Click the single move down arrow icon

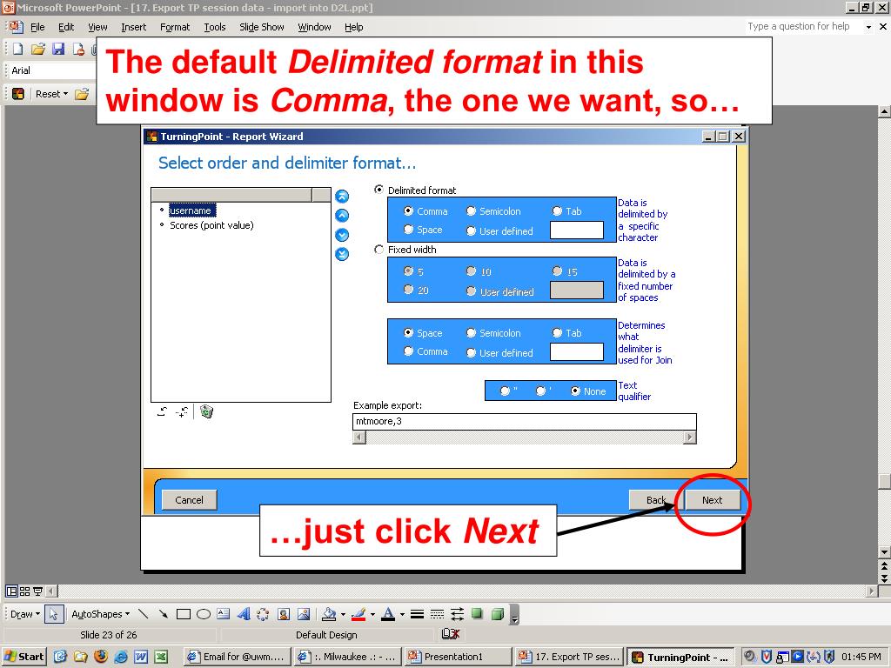click(x=342, y=235)
